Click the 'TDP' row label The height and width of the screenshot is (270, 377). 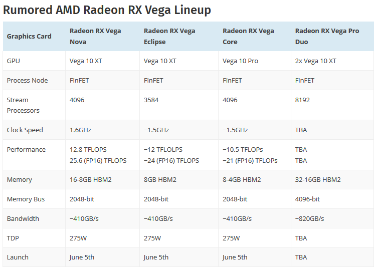point(13,238)
